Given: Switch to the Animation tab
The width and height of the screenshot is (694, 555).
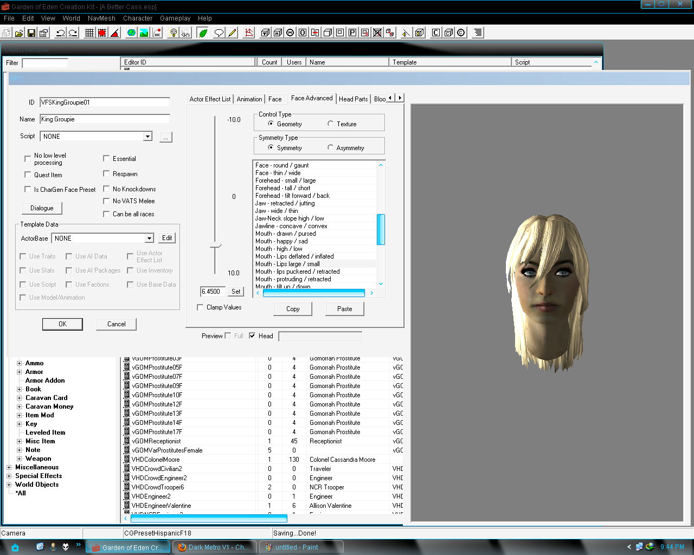Looking at the screenshot, I should coord(249,99).
